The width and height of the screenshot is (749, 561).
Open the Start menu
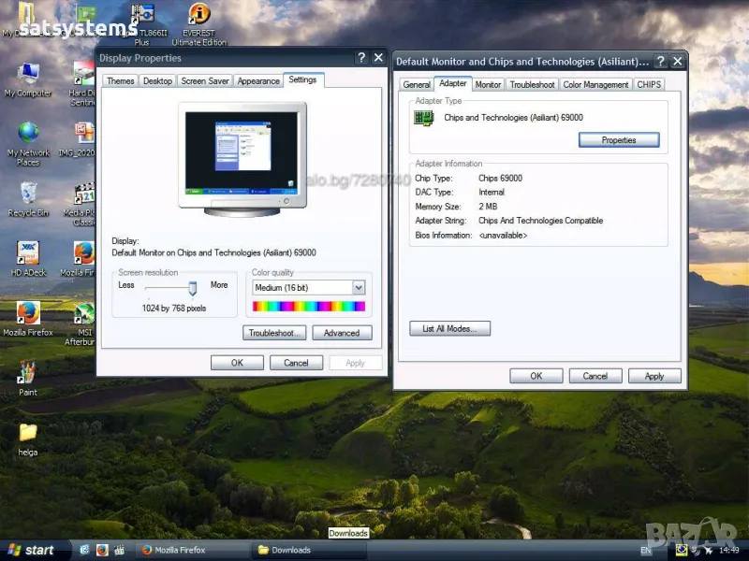click(31, 550)
